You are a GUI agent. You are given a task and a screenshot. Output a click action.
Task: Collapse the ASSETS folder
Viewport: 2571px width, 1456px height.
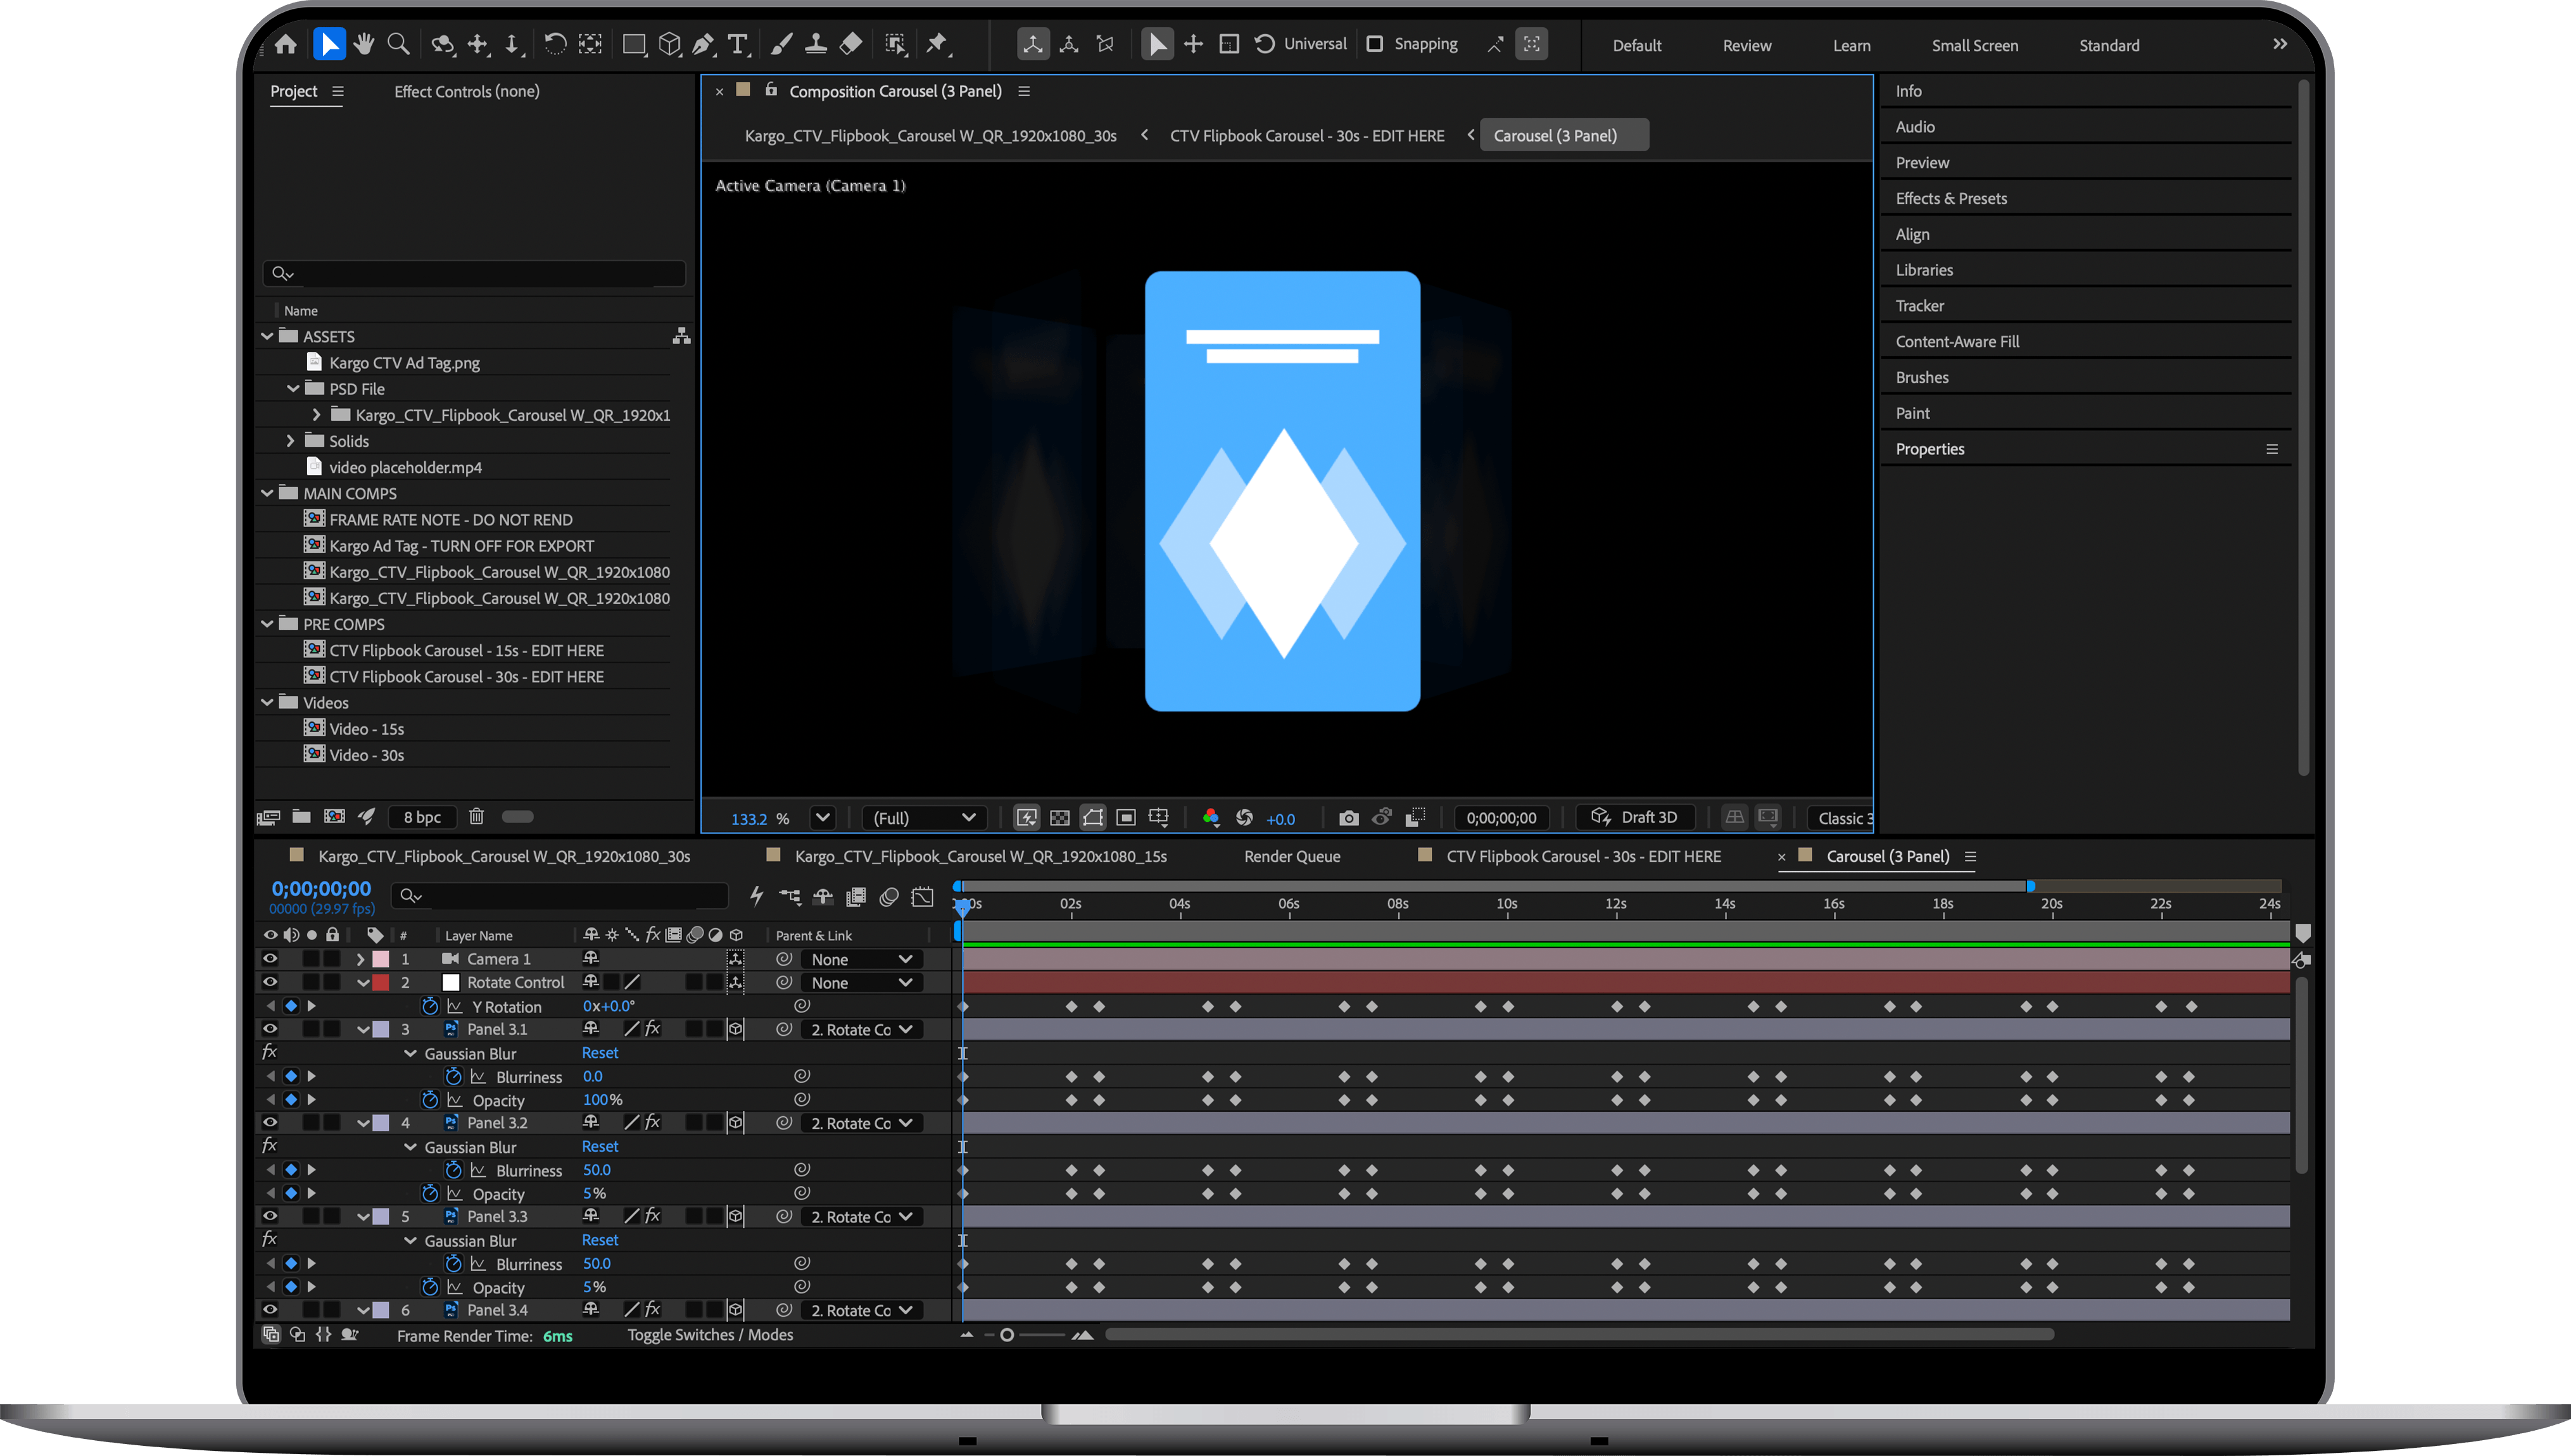[267, 337]
